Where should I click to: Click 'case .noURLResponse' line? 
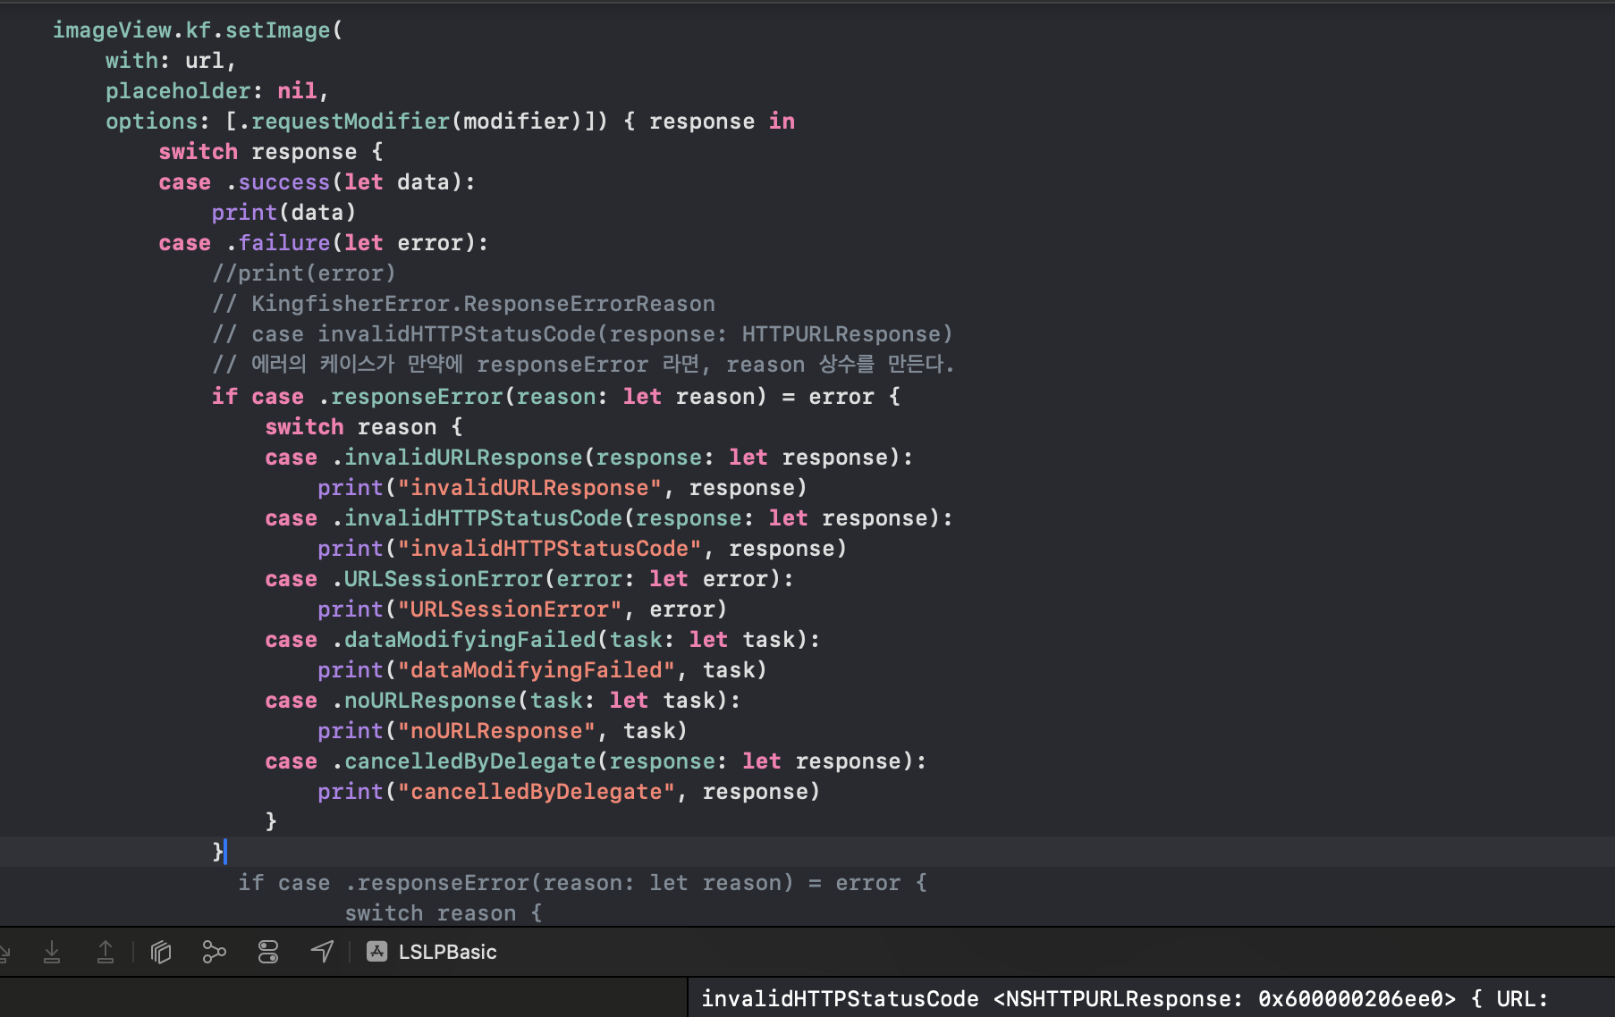tap(503, 701)
